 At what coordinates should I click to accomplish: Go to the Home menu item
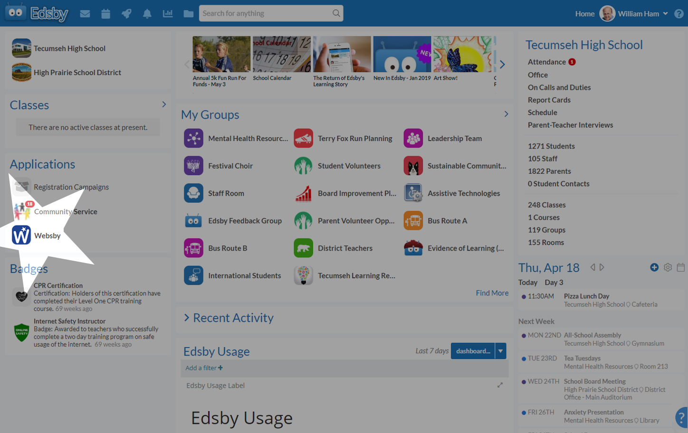tap(584, 14)
